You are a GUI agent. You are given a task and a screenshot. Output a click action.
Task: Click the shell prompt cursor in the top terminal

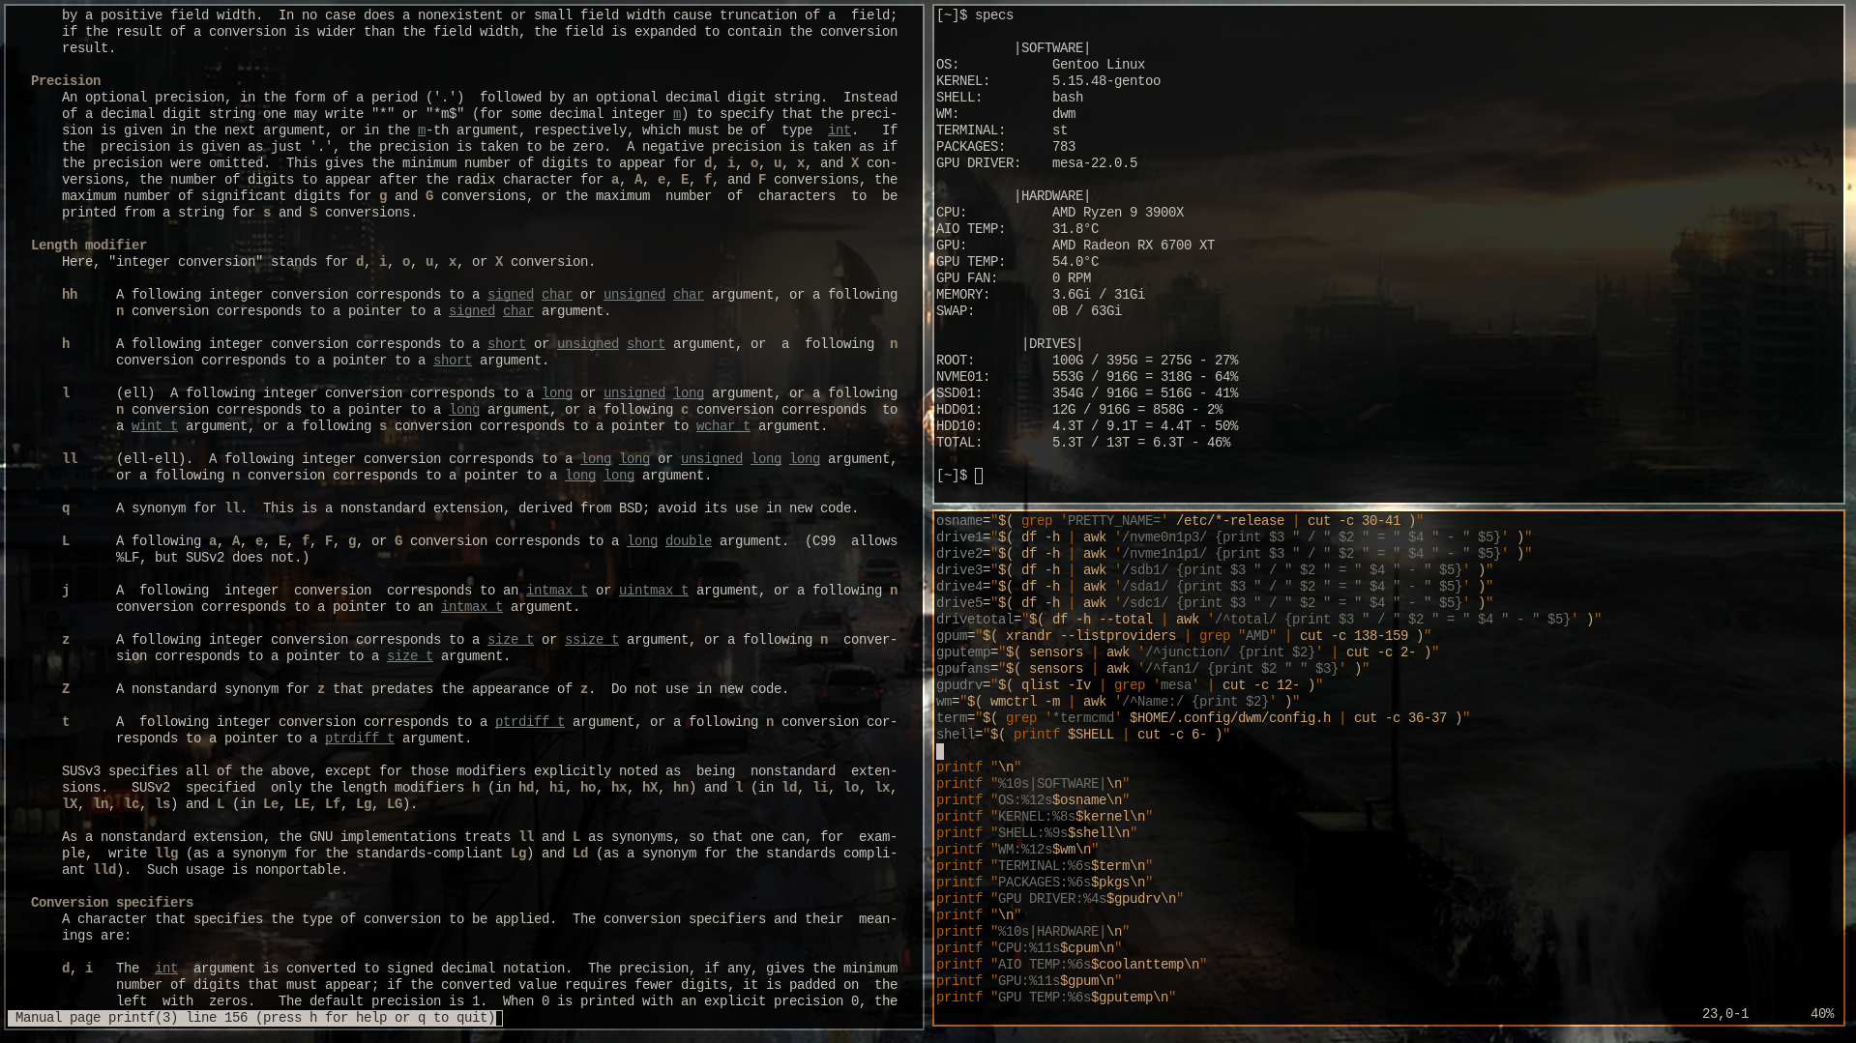979,476
